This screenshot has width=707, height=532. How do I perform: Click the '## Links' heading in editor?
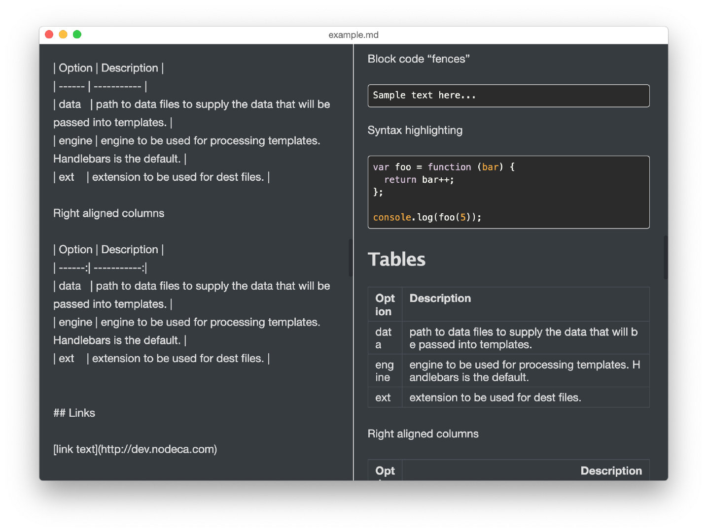pos(74,413)
